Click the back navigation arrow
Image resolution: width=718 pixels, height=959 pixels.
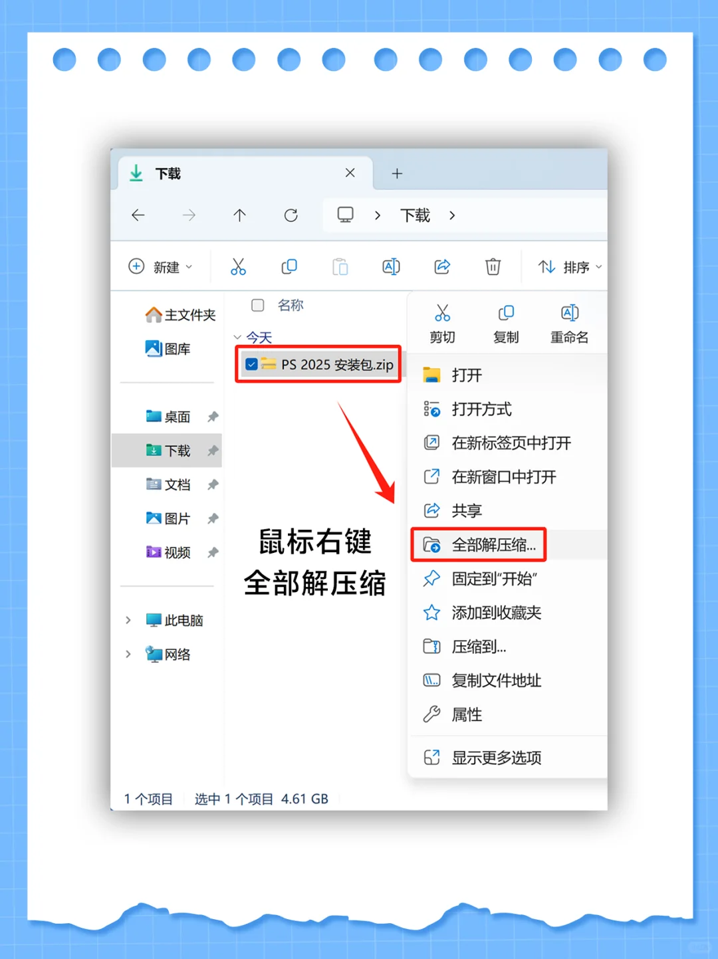pyautogui.click(x=138, y=215)
